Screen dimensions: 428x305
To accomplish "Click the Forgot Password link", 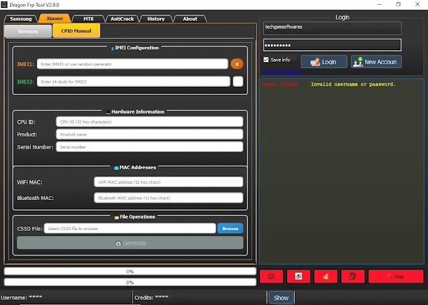I will coord(282,72).
